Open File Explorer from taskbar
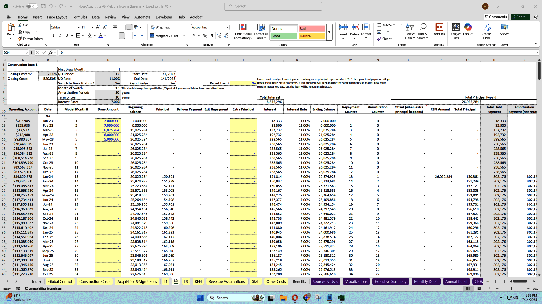This screenshot has width=542, height=304. [x=283, y=298]
